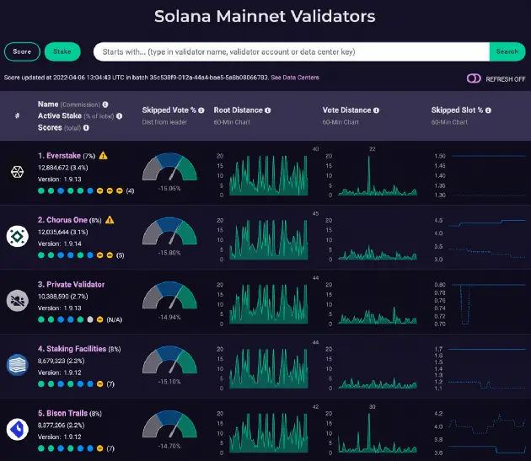Viewport: 531px width, 461px height.
Task: Click Chorus One root distance chart
Action: pos(269,239)
